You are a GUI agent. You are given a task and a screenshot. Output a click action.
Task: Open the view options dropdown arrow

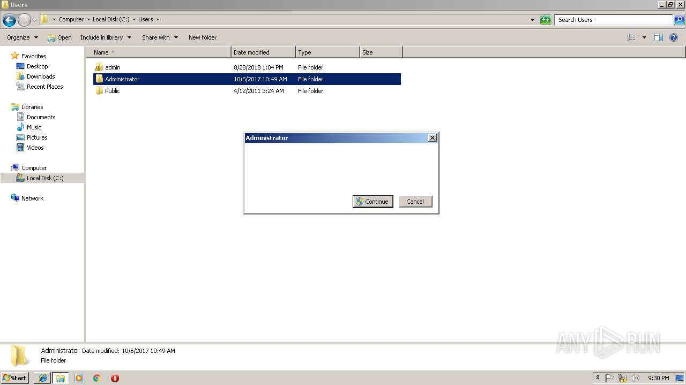point(644,37)
